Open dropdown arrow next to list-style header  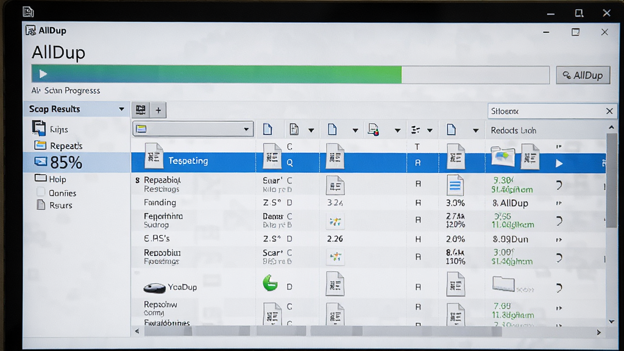[430, 130]
